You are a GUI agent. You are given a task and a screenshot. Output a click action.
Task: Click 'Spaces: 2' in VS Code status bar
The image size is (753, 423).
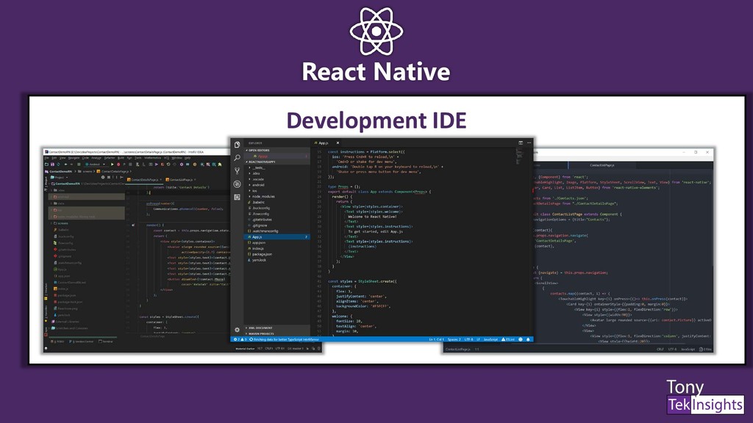pos(454,339)
